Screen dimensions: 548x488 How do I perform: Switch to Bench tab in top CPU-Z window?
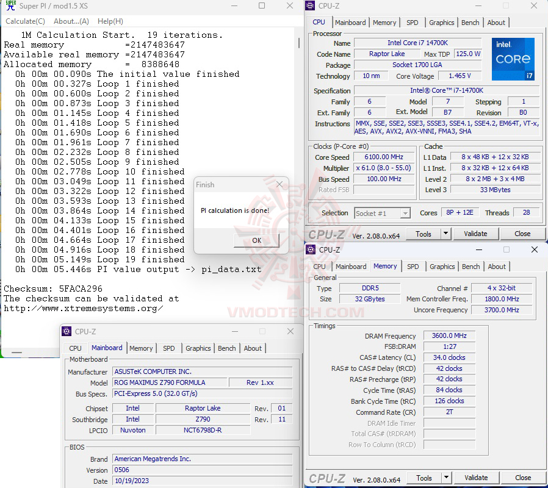coord(470,23)
